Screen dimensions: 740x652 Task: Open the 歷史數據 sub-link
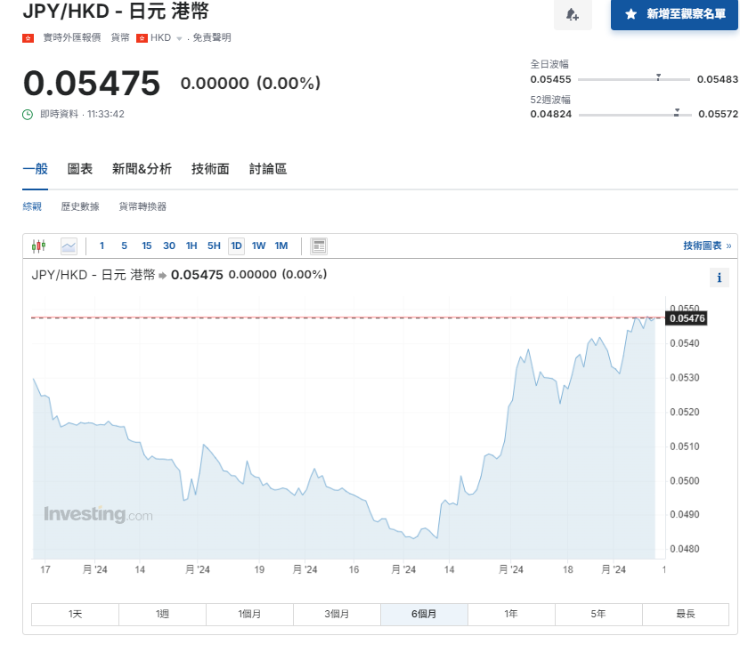(x=80, y=206)
